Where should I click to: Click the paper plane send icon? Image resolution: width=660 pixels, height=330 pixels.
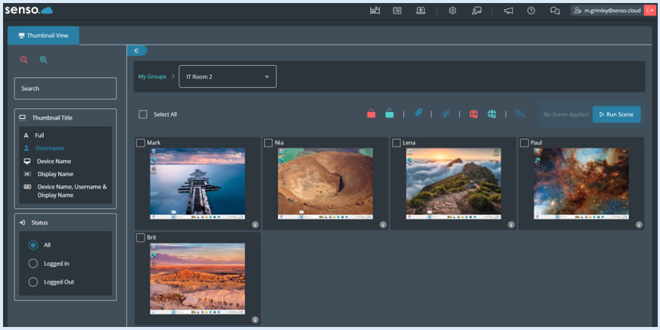(446, 114)
